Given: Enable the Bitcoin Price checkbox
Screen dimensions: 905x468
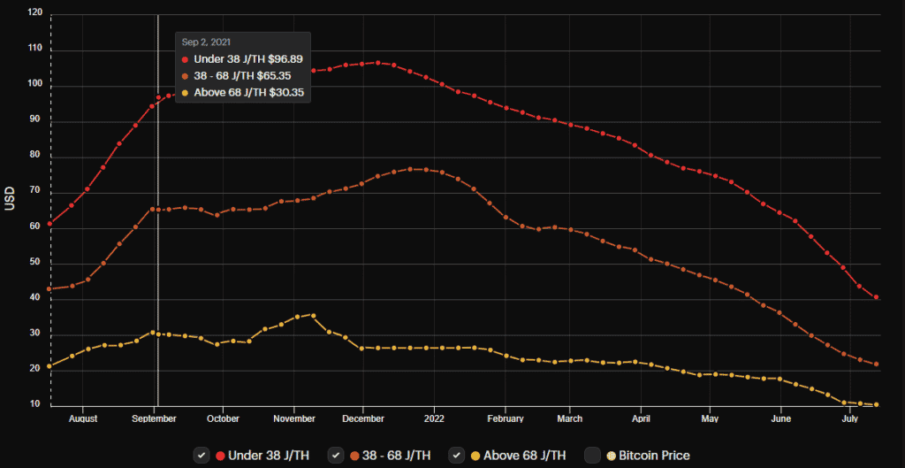Looking at the screenshot, I should (593, 455).
